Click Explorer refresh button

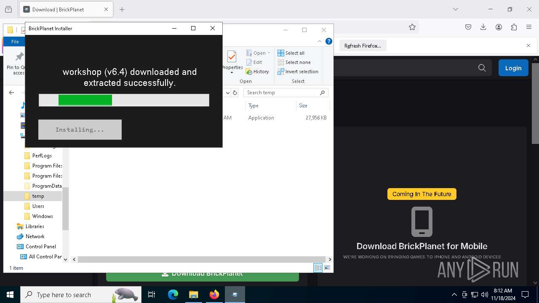pyautogui.click(x=235, y=93)
